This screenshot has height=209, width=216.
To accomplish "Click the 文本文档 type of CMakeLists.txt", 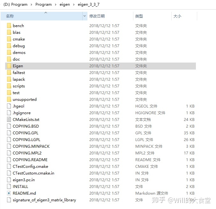I will [143, 119].
